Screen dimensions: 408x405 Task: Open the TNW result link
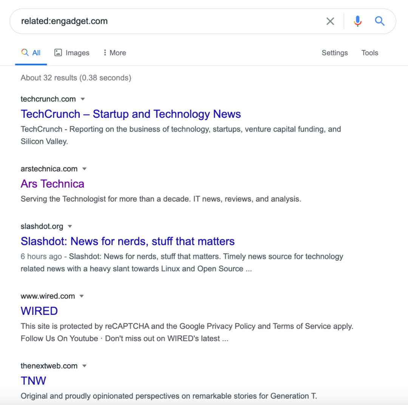point(33,381)
